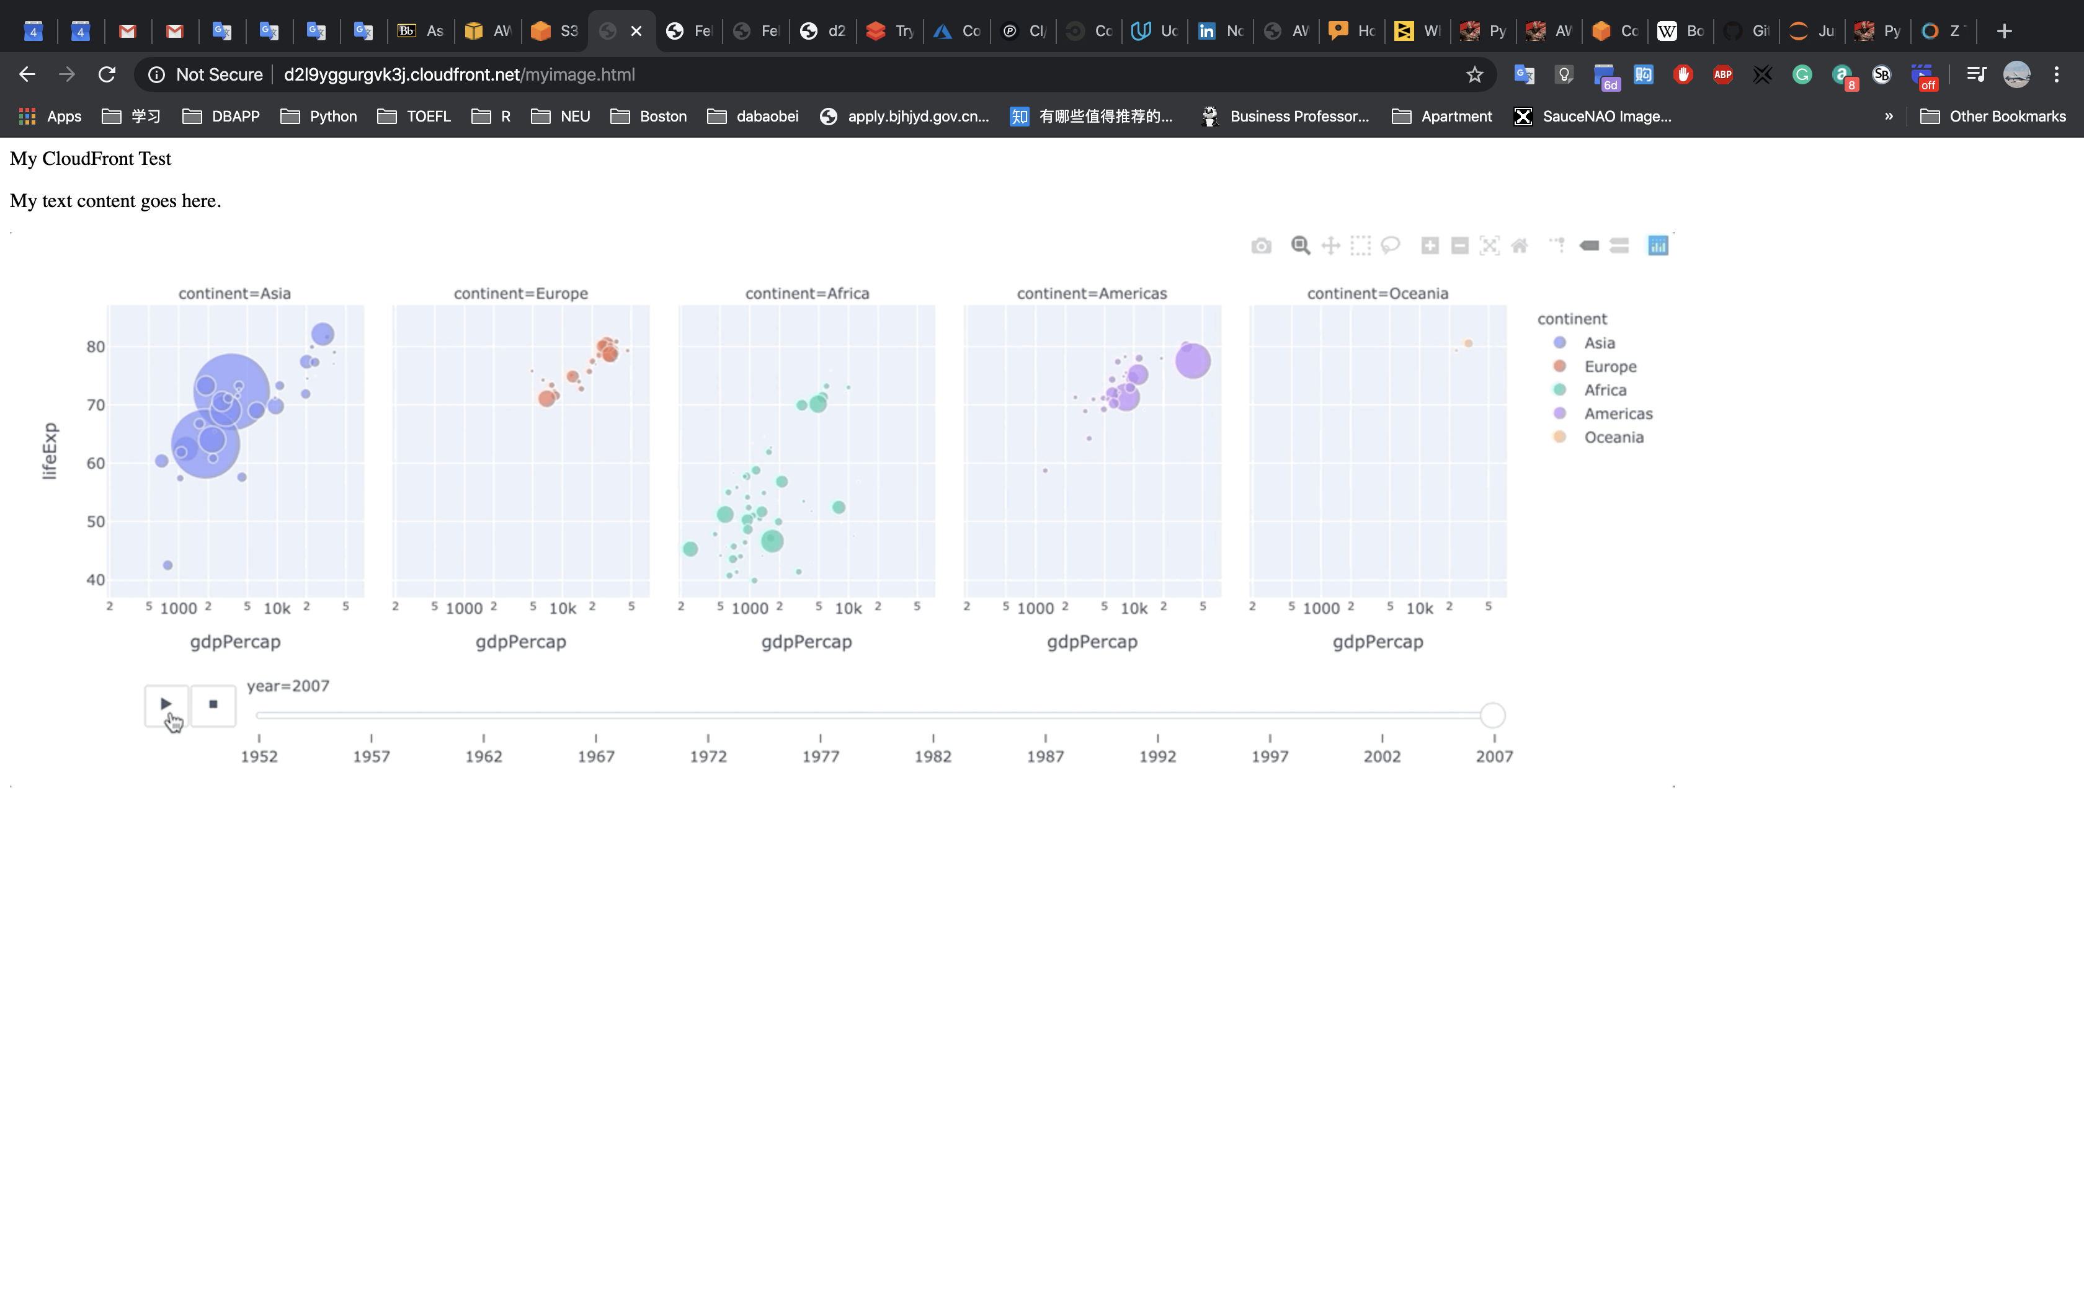The image size is (2084, 1302).
Task: Select the Pan tool
Action: tap(1330, 246)
